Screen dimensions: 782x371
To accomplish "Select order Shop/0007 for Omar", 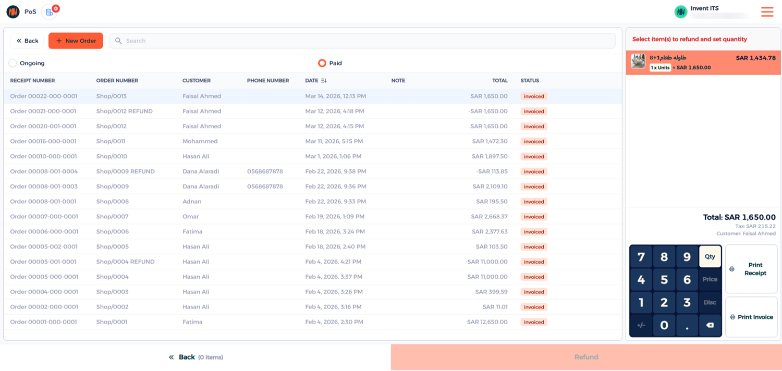I will pos(112,217).
